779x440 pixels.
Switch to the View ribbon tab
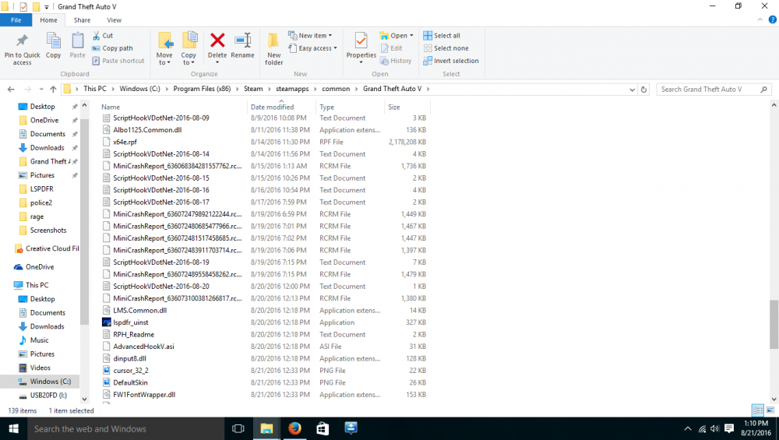114,20
